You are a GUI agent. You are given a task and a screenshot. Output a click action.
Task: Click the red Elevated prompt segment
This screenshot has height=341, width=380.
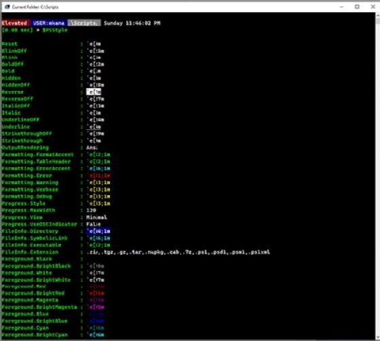tap(16, 23)
